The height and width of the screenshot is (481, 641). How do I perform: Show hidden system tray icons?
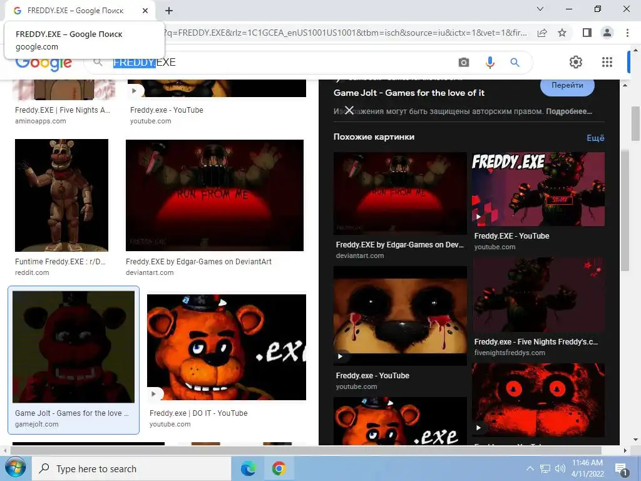click(530, 468)
